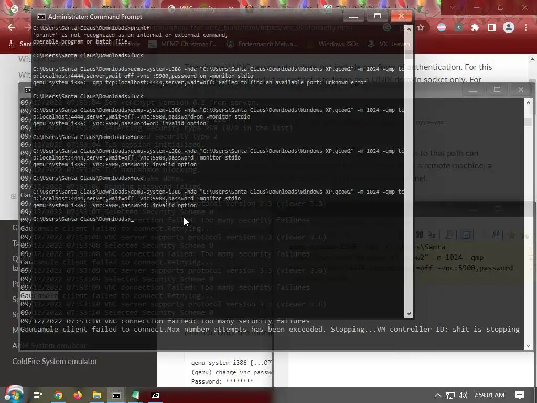Image resolution: width=537 pixels, height=403 pixels.
Task: Open volume control in system tray
Action: [x=463, y=396]
